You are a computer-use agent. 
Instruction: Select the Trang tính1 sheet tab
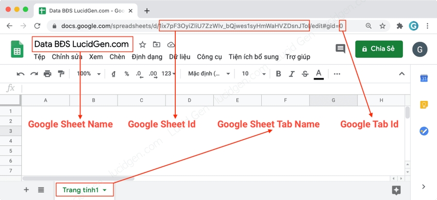[x=84, y=190]
